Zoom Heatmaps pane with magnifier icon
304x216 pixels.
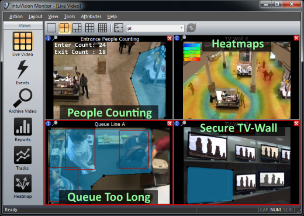pos(184,38)
